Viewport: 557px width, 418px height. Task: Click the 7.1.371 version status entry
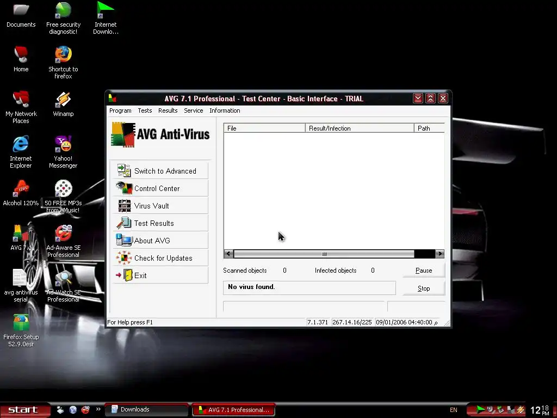point(318,322)
